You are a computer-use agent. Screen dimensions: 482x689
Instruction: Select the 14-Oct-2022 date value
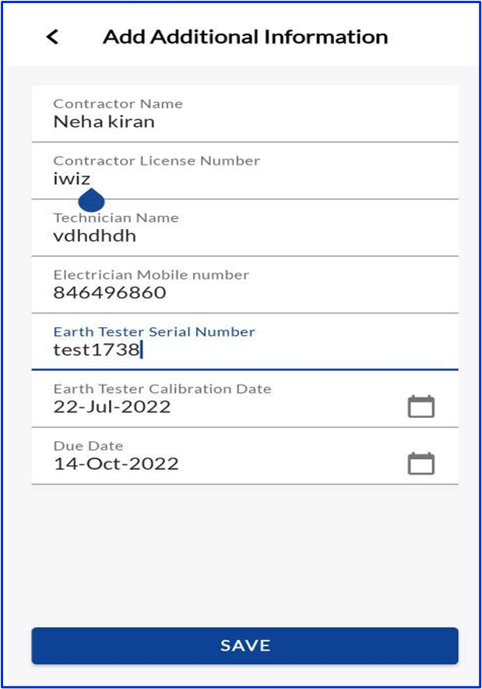coord(116,464)
